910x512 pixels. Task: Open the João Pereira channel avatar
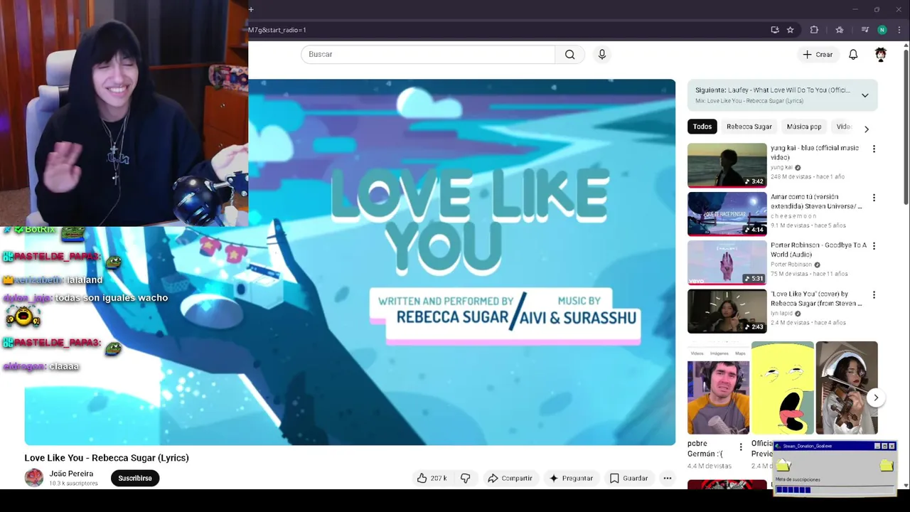[x=34, y=478]
